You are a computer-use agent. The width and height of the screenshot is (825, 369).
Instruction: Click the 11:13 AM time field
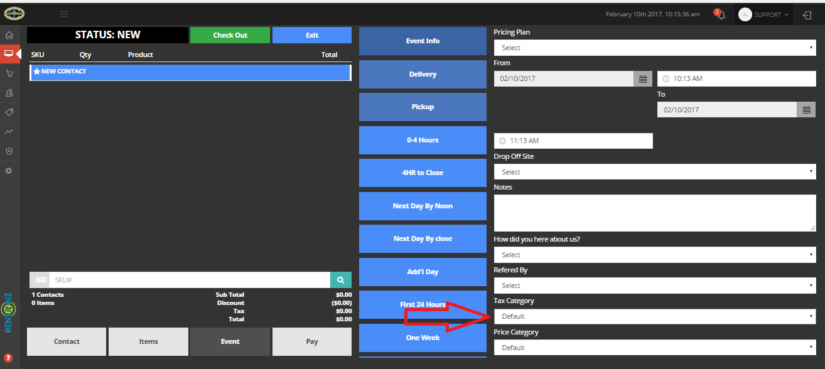click(573, 141)
